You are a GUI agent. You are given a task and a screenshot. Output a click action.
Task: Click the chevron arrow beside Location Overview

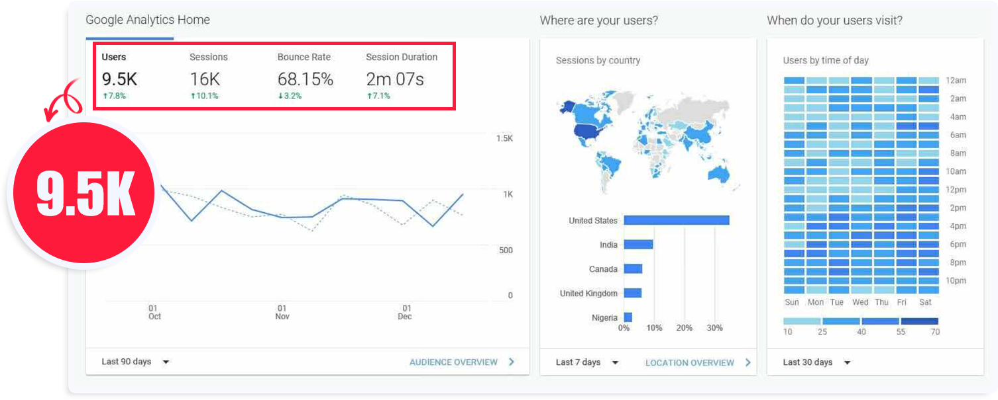click(x=748, y=362)
